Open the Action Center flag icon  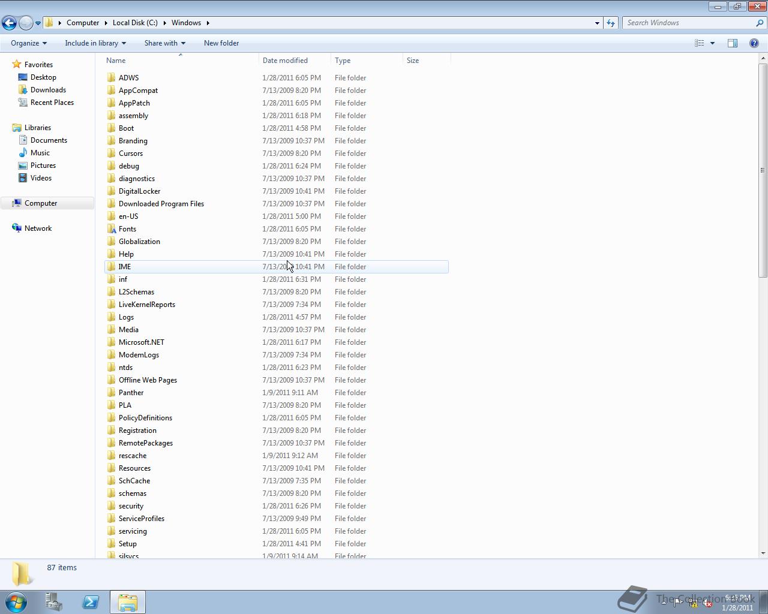(x=677, y=601)
